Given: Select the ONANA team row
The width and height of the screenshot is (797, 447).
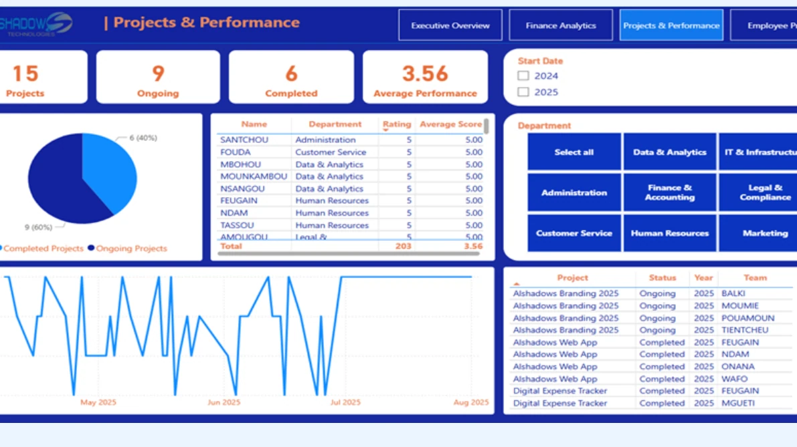Looking at the screenshot, I should point(652,367).
